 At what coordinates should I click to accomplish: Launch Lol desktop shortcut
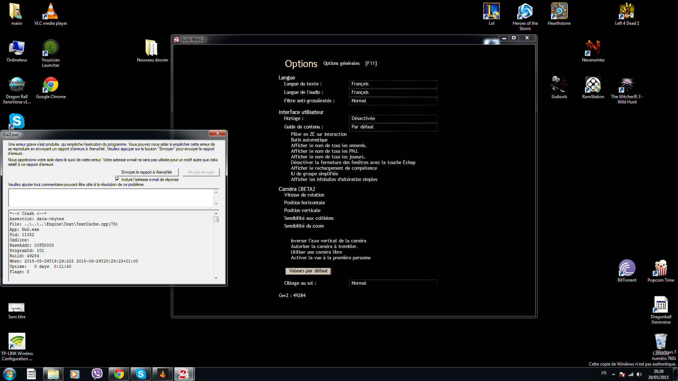pos(492,14)
